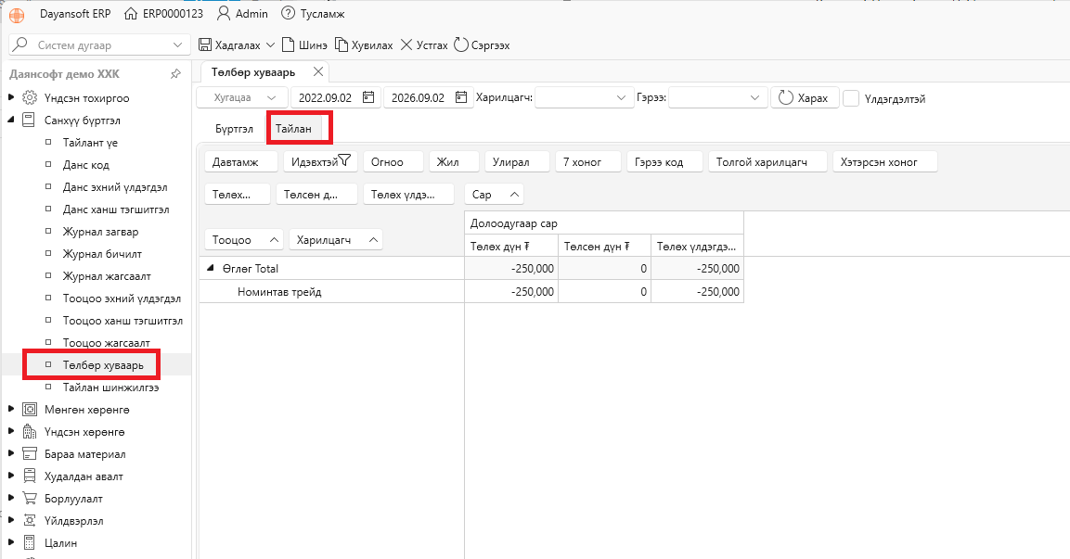Open Журнал бичилт in the tree
1070x559 pixels.
102,254
